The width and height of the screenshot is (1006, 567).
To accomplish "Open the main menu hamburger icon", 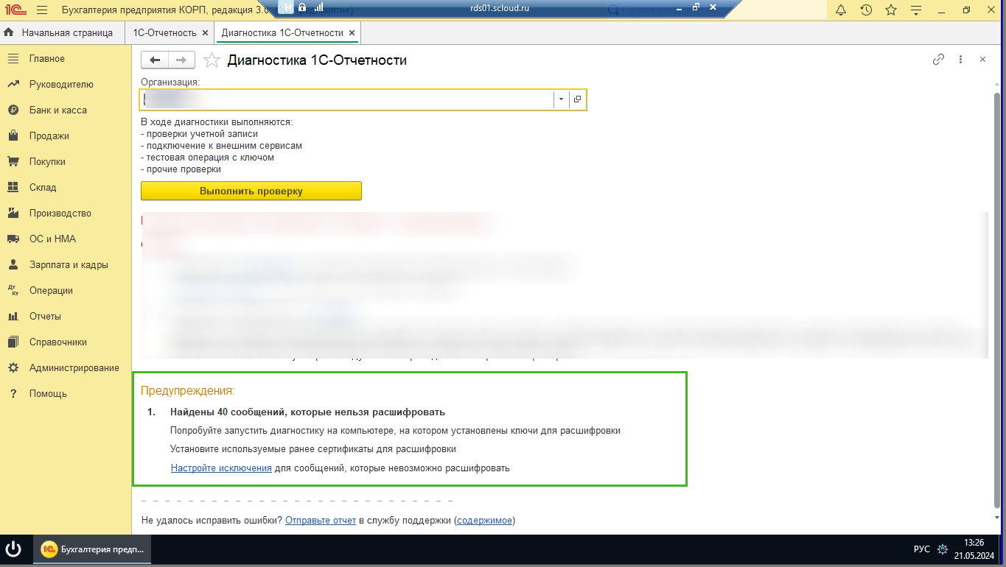I will tap(41, 10).
